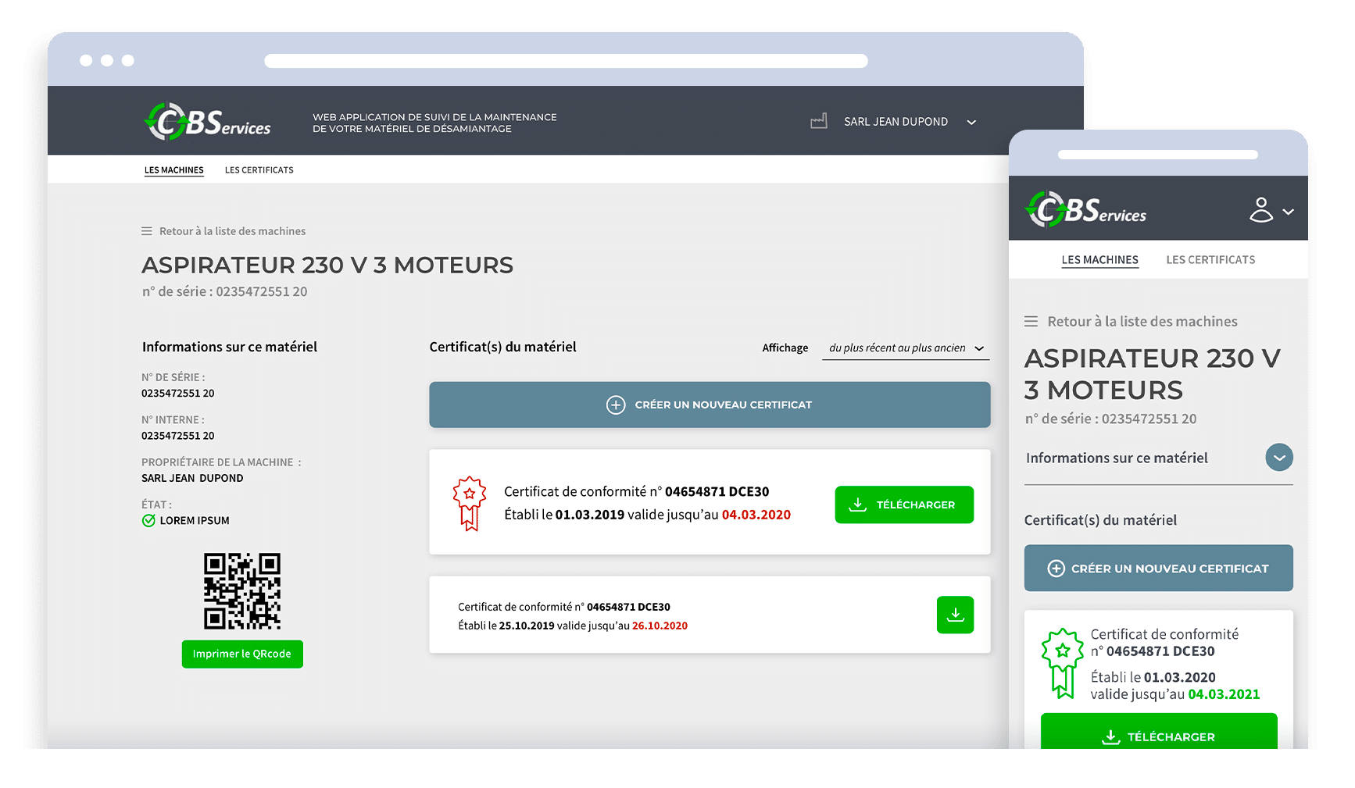Click the QR code image
The width and height of the screenshot is (1355, 788).
pyautogui.click(x=242, y=591)
